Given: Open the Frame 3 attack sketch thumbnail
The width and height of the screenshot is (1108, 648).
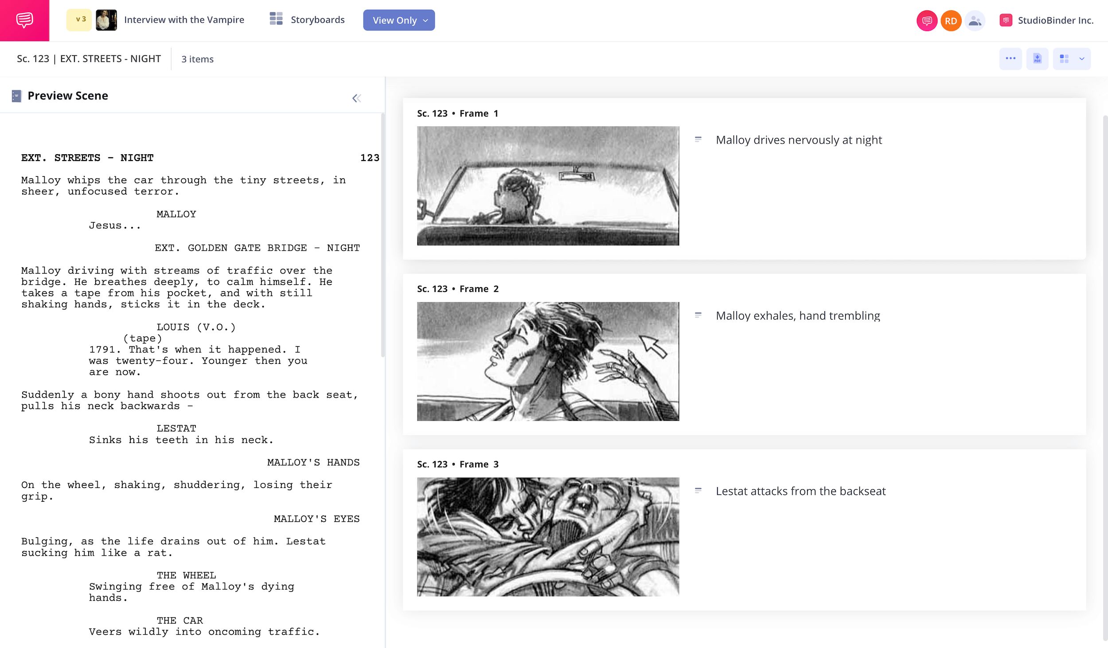Looking at the screenshot, I should [547, 537].
